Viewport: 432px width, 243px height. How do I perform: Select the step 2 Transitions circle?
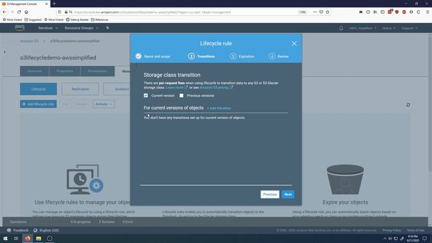coord(191,56)
